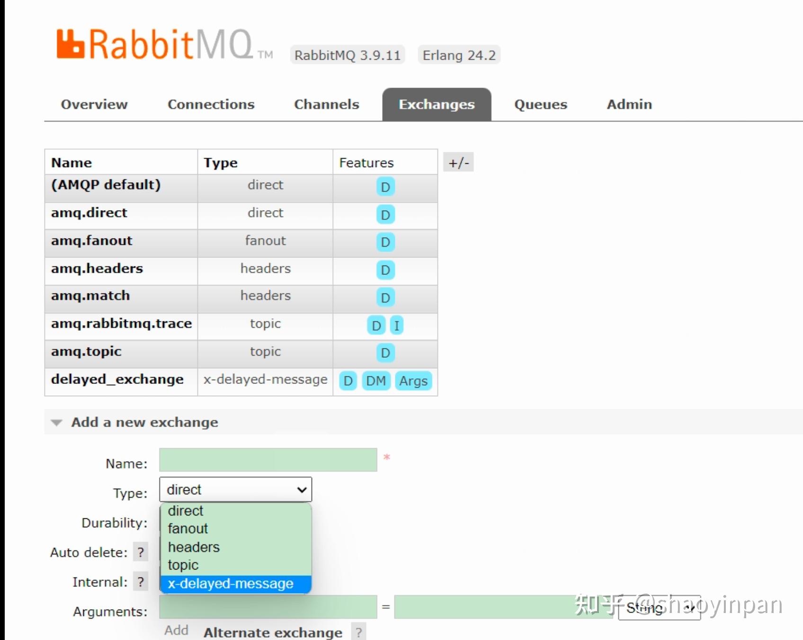Select the headers option in Type list
The width and height of the screenshot is (803, 640).
pyautogui.click(x=236, y=547)
